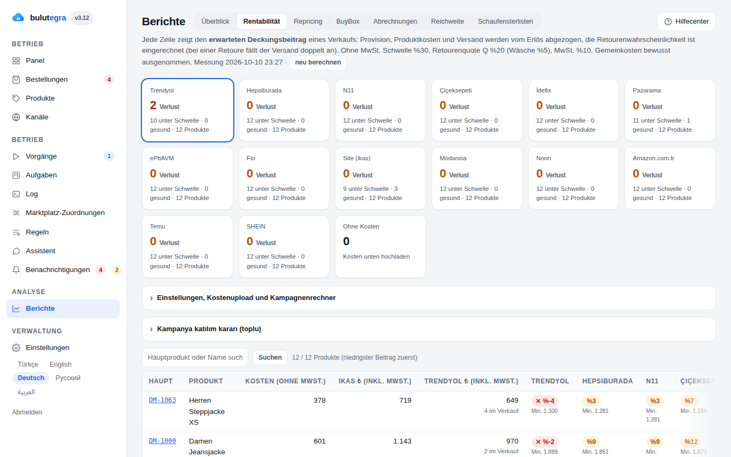Select the Site (ikas) marketplace card
The height and width of the screenshot is (457, 731).
(x=381, y=178)
